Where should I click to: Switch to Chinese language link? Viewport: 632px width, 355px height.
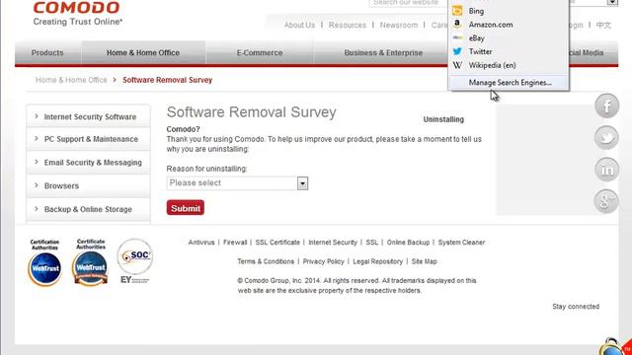[603, 25]
